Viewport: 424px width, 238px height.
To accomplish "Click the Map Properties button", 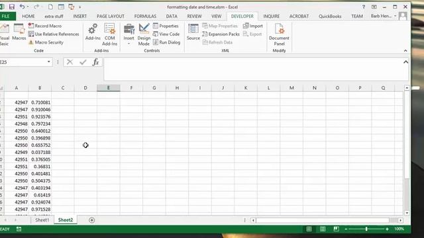I will point(220,26).
